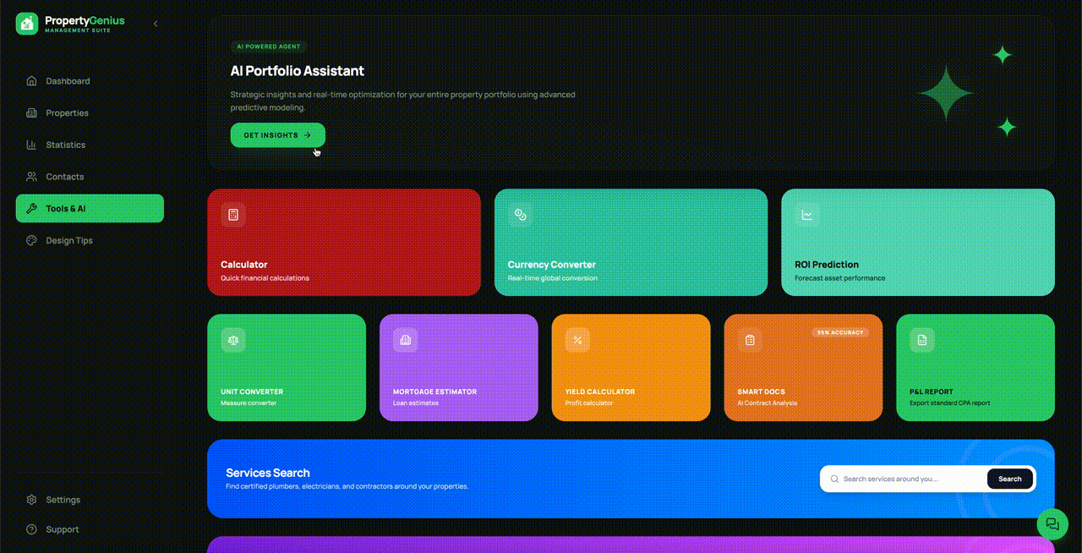Click the Currency Converter coins icon
1082x553 pixels.
pyautogui.click(x=521, y=215)
